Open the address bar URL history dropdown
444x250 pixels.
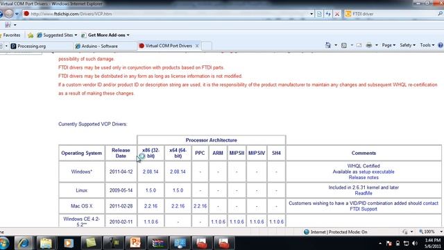pyautogui.click(x=311, y=14)
